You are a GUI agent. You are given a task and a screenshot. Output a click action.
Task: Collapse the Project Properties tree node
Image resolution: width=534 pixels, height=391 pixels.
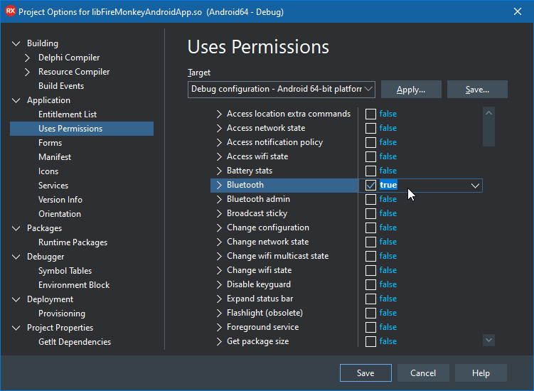tap(16, 328)
